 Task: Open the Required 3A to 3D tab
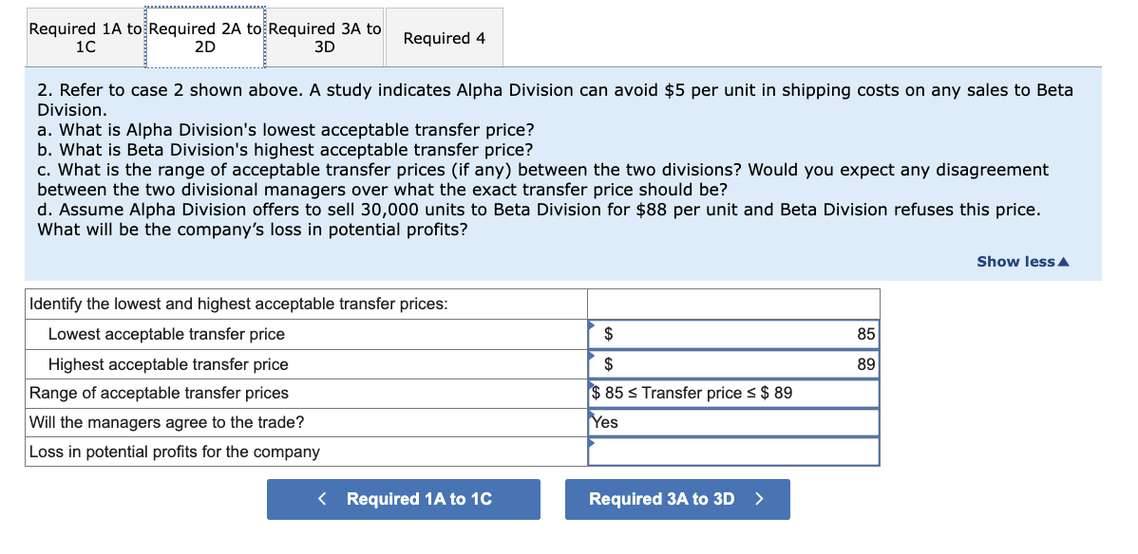point(324,37)
